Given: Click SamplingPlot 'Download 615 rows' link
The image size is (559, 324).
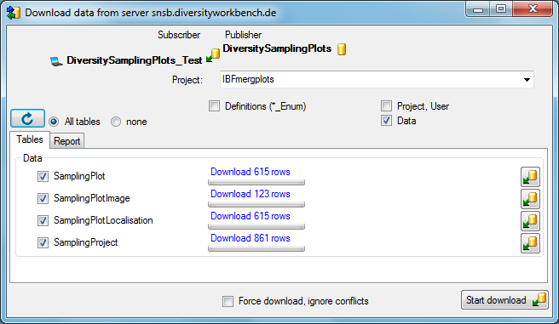Looking at the screenshot, I should 251,172.
